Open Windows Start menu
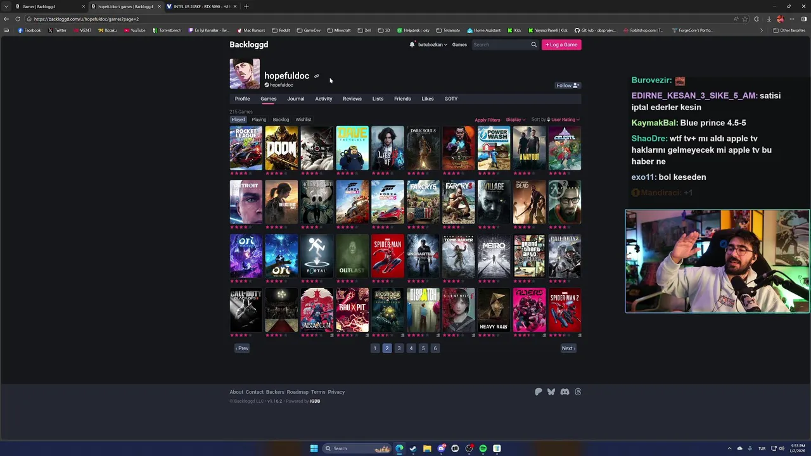The width and height of the screenshot is (811, 456). (314, 448)
